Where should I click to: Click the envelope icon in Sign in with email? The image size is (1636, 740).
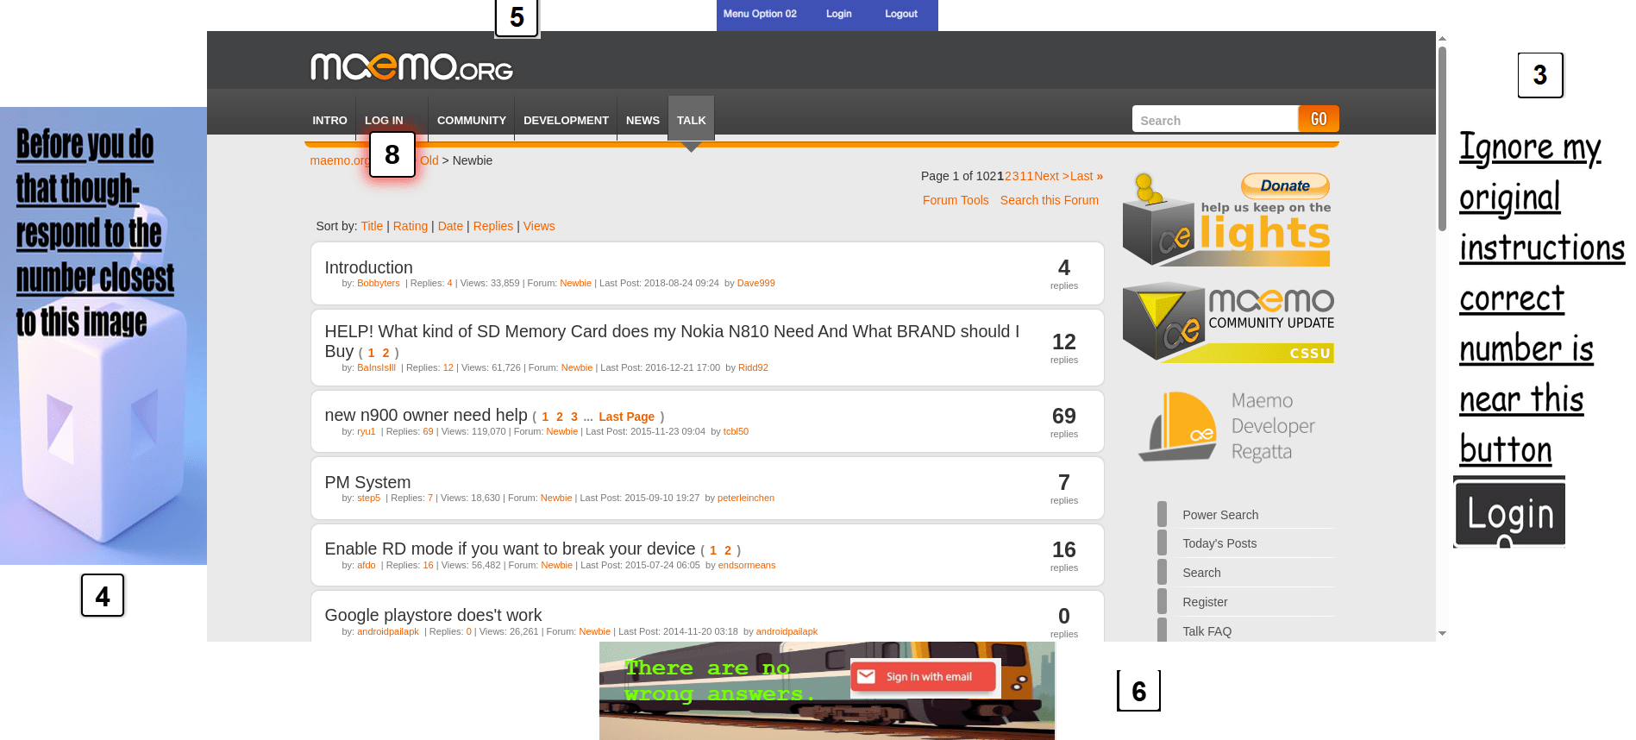[867, 677]
